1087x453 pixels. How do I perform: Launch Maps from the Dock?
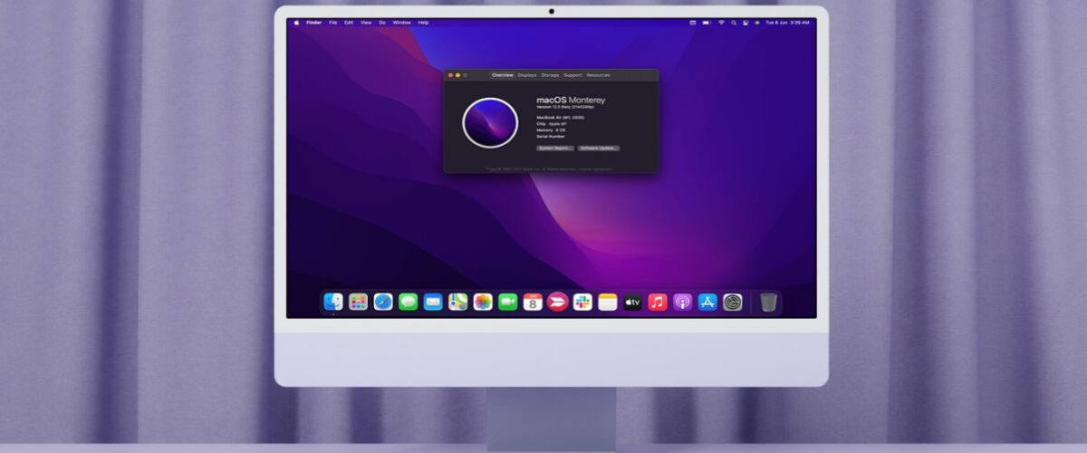[x=457, y=302]
